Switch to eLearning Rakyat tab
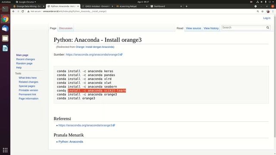This screenshot has width=276, height=155. 132,6
